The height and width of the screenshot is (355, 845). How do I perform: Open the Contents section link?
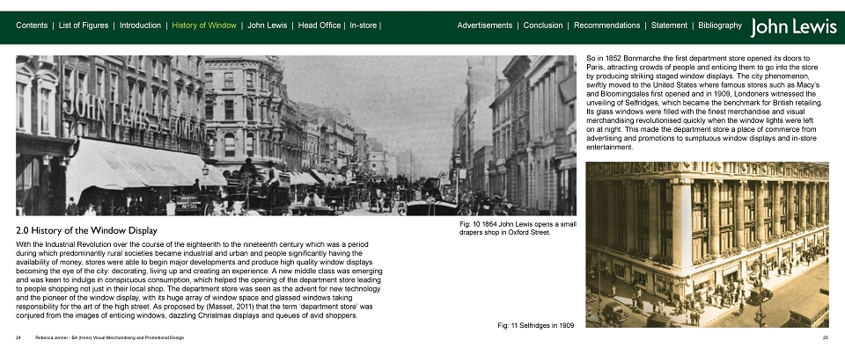pyautogui.click(x=32, y=25)
